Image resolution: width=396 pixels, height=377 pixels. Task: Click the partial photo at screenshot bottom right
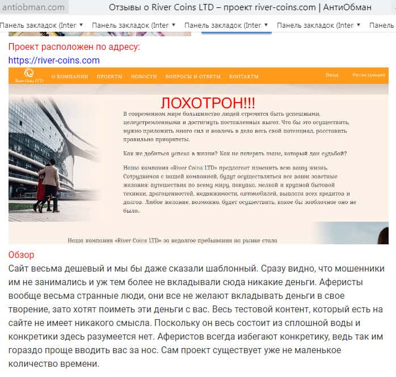(351, 233)
